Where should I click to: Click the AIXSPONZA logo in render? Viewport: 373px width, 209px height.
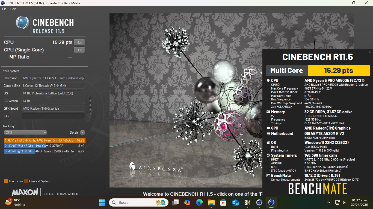156,168
